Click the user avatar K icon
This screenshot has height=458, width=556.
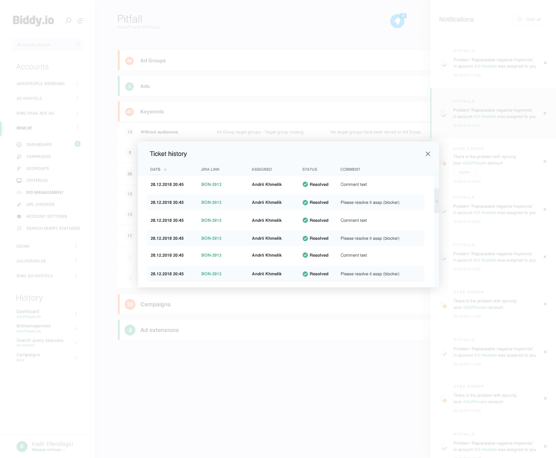click(x=22, y=446)
